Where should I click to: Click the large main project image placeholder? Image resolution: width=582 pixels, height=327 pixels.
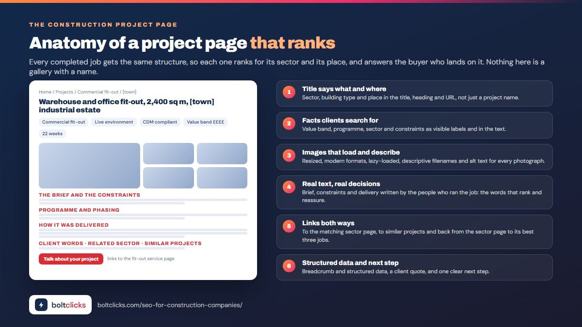[89, 166]
